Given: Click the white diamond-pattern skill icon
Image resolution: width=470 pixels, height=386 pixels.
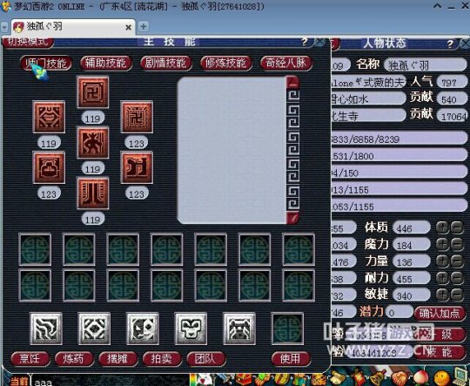Looking at the screenshot, I should click(x=94, y=328).
